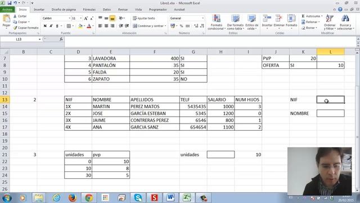The width and height of the screenshot is (360, 203).
Task: Open Eliminar cells dropdown
Action: click(279, 22)
